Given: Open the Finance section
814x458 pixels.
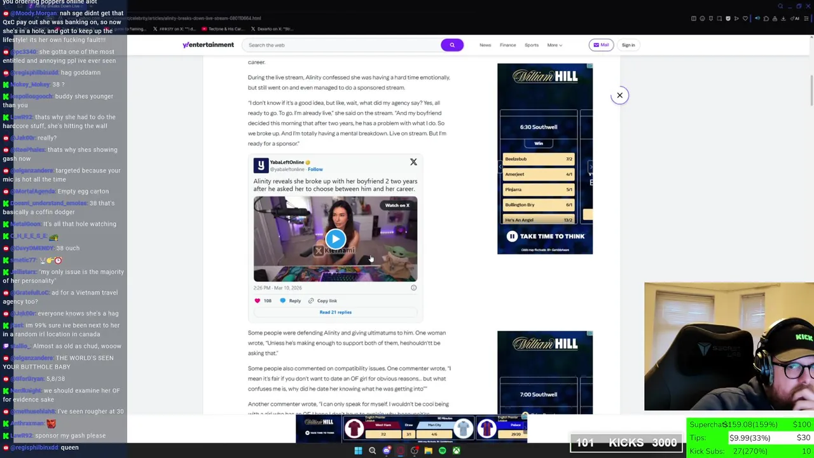Looking at the screenshot, I should coord(507,45).
